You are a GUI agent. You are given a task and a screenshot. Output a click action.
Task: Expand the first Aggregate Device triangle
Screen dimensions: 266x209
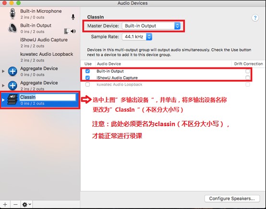tap(3, 71)
